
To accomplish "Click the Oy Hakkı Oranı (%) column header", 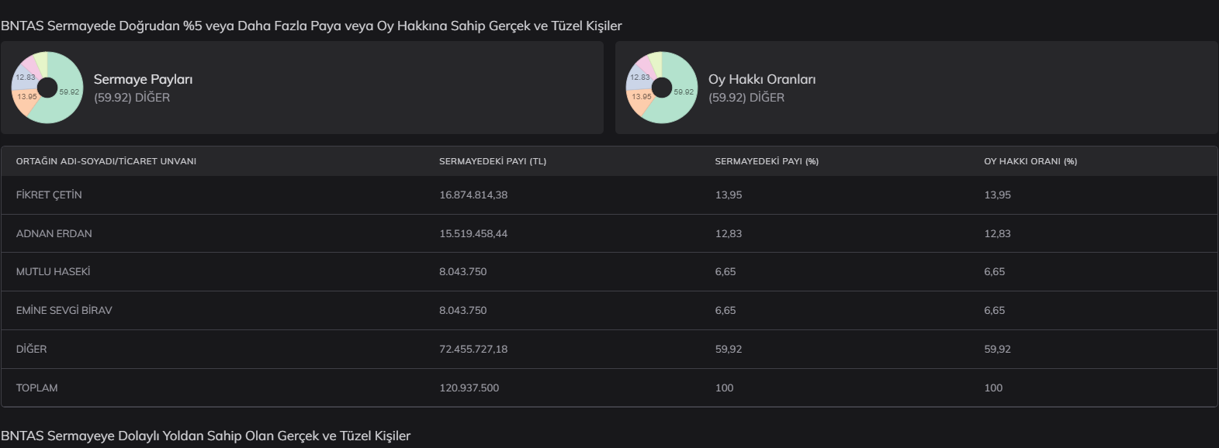I will (1030, 161).
